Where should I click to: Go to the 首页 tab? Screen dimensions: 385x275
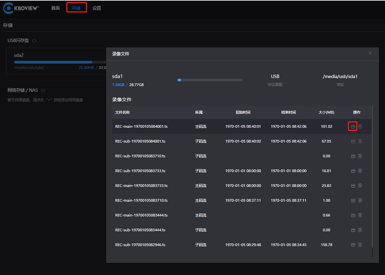(56, 8)
